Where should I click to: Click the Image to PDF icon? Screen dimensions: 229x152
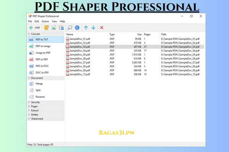coord(31,53)
